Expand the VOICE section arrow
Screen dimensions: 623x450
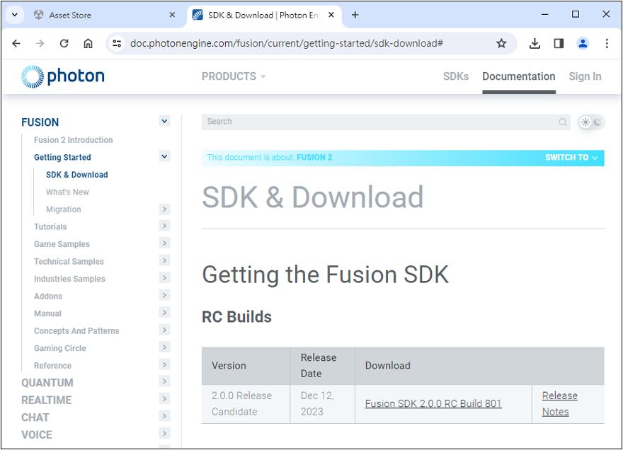(164, 433)
